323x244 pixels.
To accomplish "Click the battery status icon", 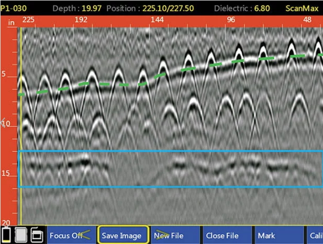I will pos(6,235).
